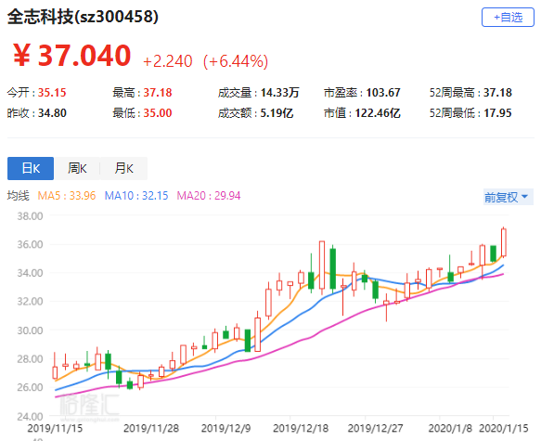Switch to 周K weekly chart tab

pos(77,168)
